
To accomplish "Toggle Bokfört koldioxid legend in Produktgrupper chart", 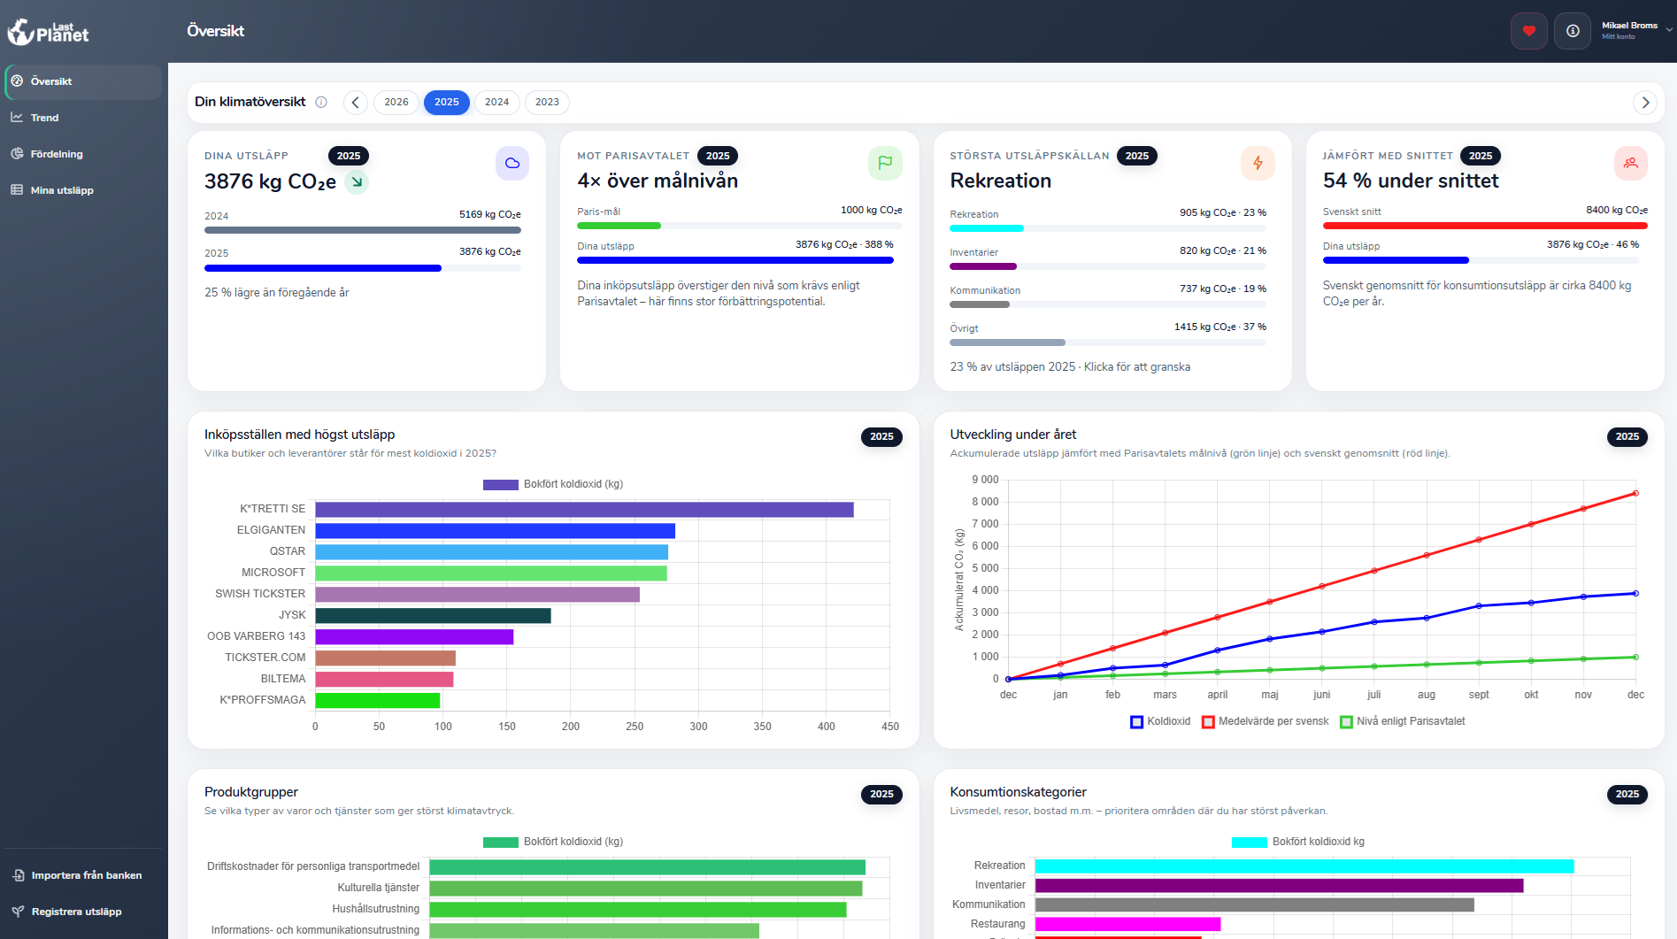I will point(553,842).
